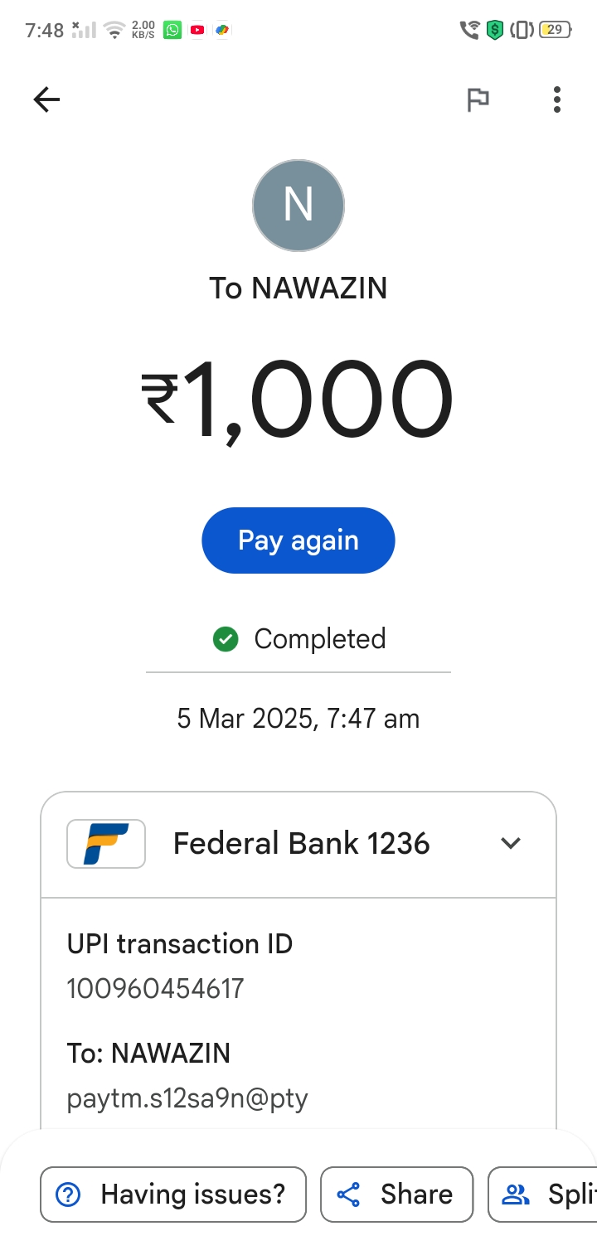
Task: Expand the Federal Bank 1236 chevron
Action: pos(511,844)
